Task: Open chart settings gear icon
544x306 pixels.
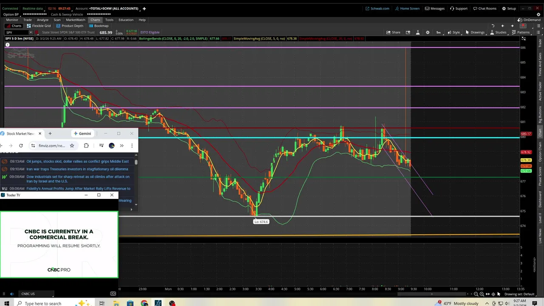Action: pyautogui.click(x=428, y=32)
